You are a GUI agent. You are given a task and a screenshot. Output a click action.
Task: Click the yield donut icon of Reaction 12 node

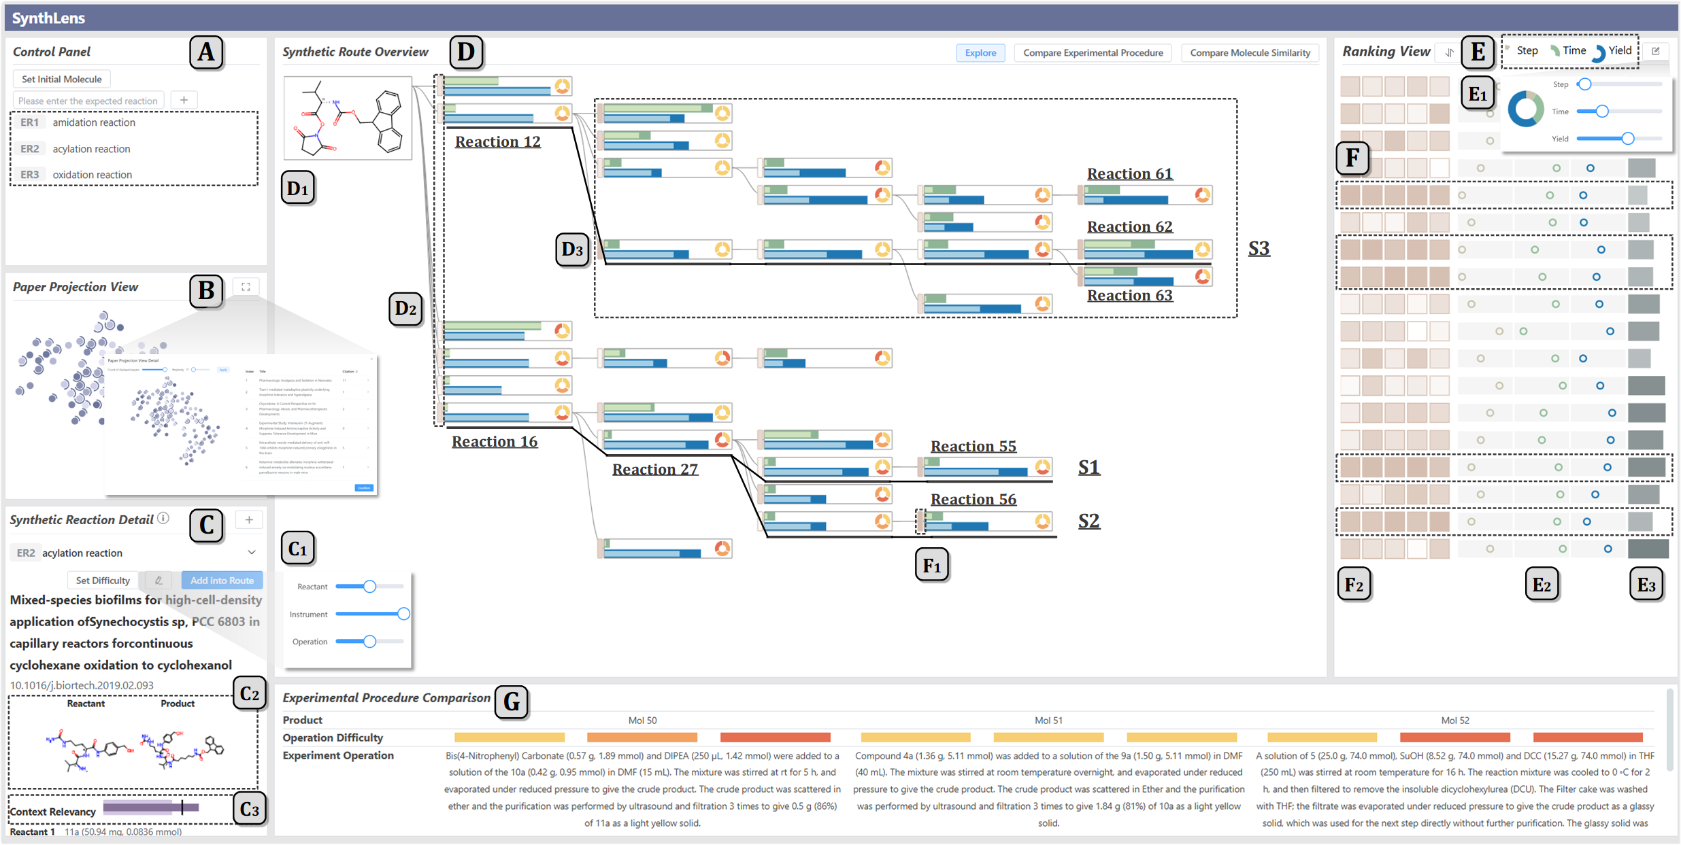coord(562,113)
